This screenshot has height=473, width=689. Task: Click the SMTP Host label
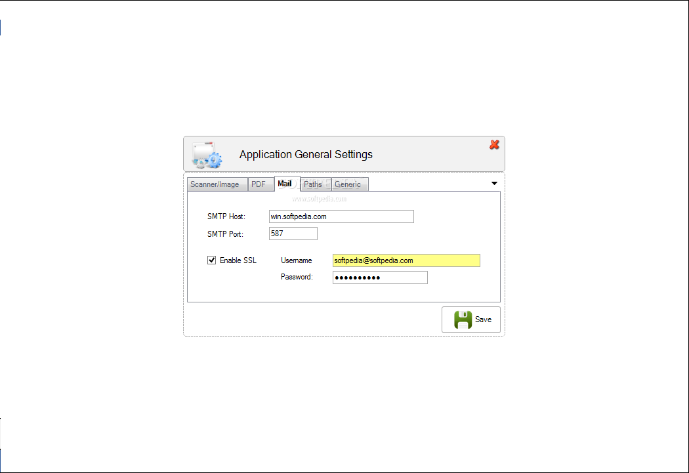[226, 216]
